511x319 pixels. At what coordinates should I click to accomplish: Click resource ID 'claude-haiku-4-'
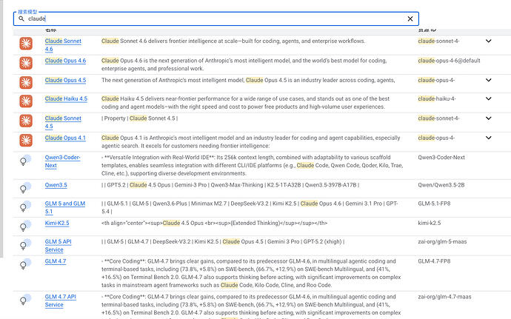click(x=437, y=98)
